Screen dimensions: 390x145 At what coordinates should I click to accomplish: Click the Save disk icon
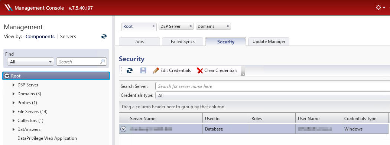pyautogui.click(x=143, y=70)
